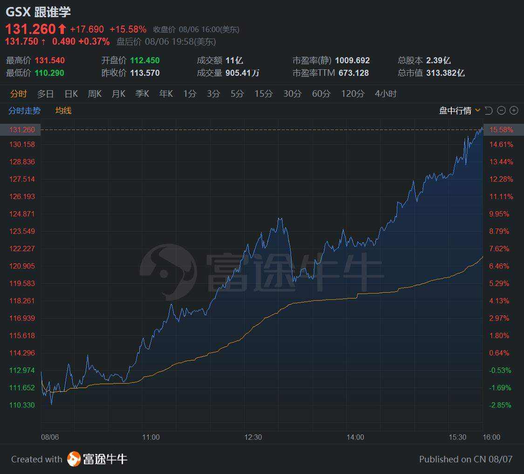Click the 市盈率TTM value 673.128
Viewport: 524px width, 474px height.
tap(354, 73)
